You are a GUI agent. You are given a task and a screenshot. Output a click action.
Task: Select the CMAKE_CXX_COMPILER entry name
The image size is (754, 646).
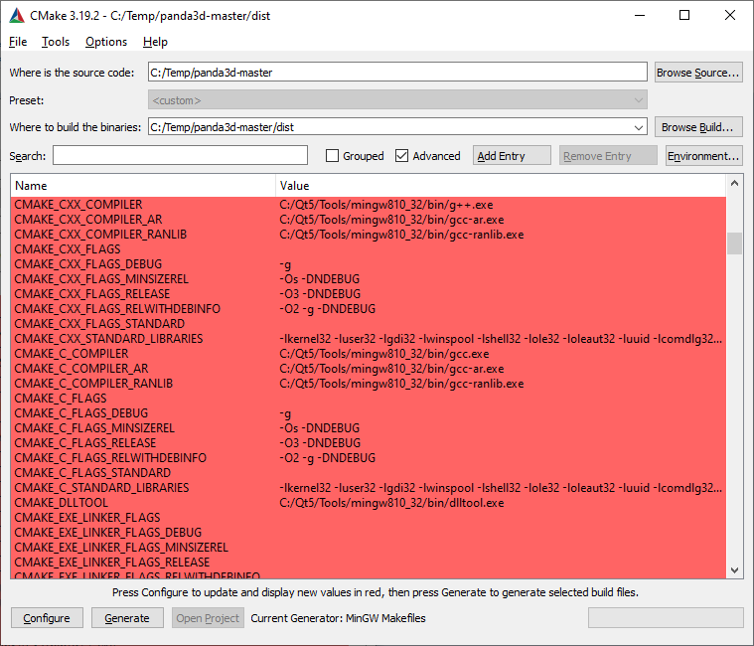coord(78,205)
